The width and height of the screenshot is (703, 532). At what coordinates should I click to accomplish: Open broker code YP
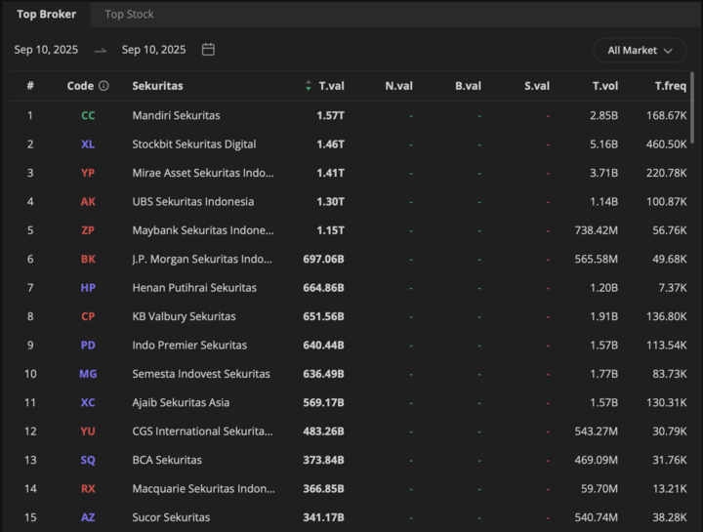(88, 173)
